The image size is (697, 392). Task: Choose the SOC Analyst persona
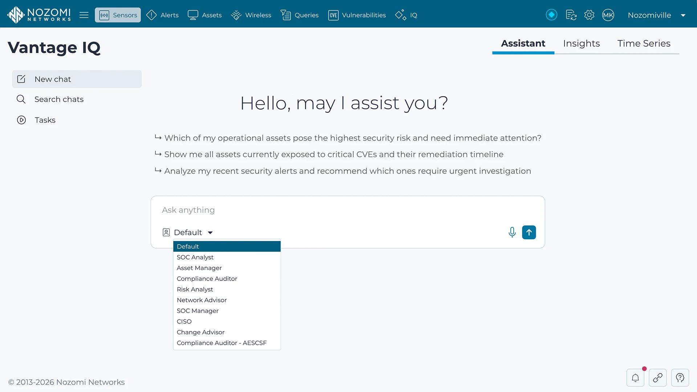(227, 257)
